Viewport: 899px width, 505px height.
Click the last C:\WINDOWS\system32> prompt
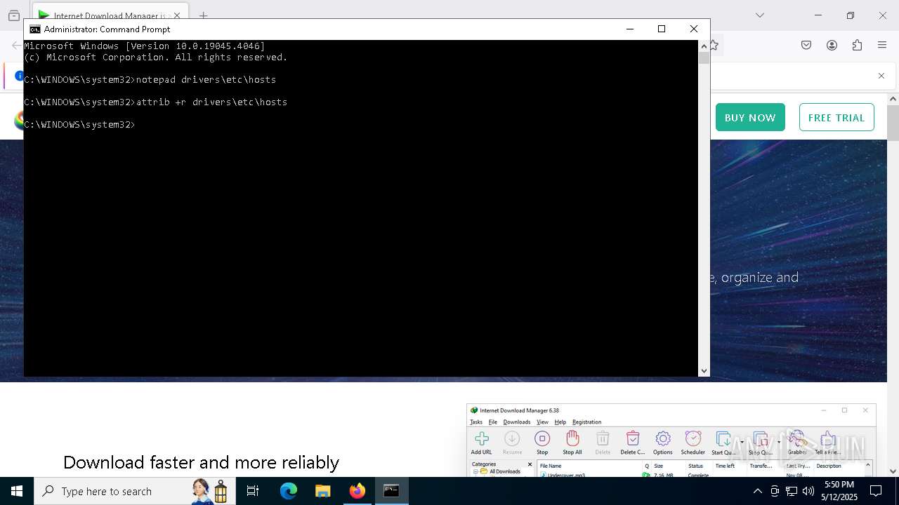pyautogui.click(x=79, y=125)
